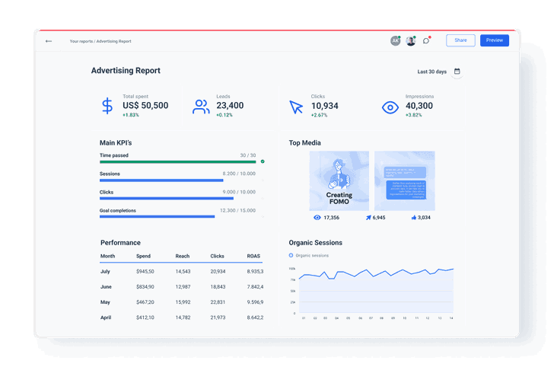Click the Top Media views eye icon
Image resolution: width=554 pixels, height=367 pixels.
(317, 218)
